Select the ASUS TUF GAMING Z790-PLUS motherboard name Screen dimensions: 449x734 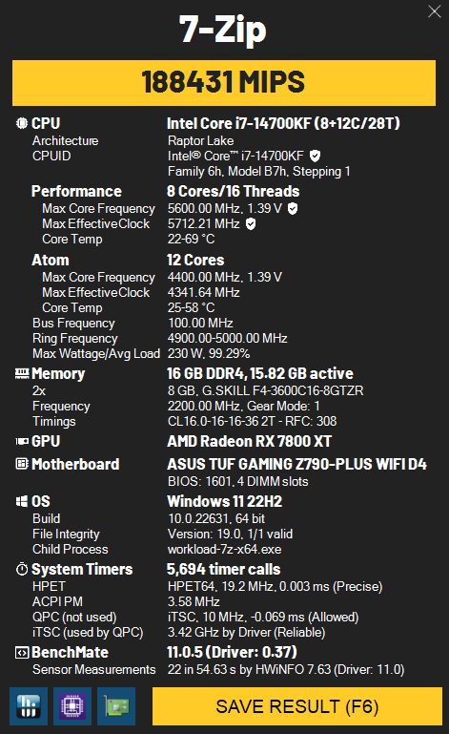coord(297,464)
